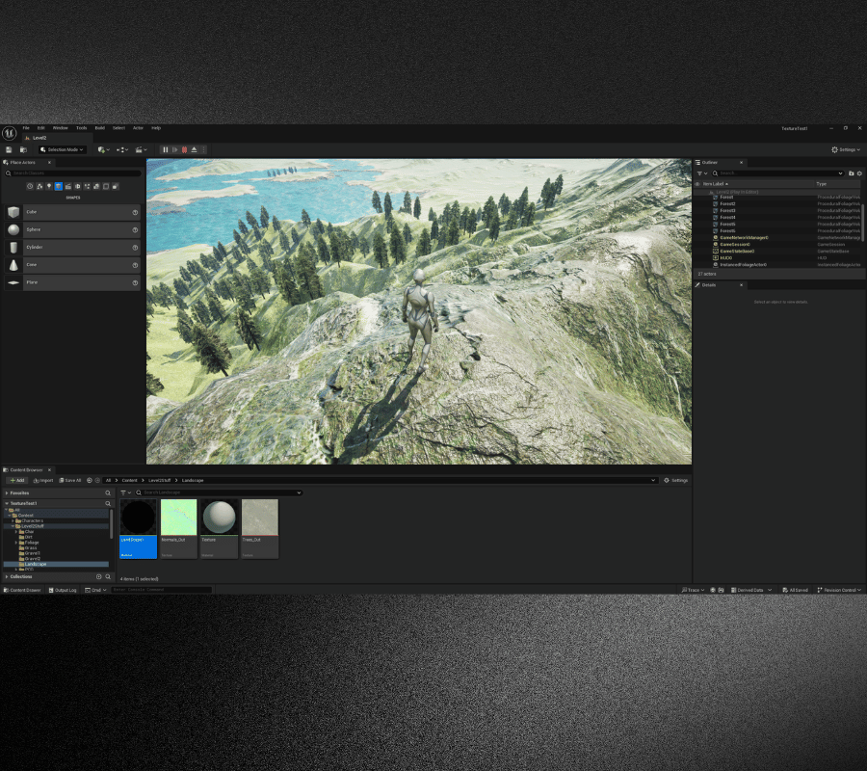Click the Outliner new folder icon

(851, 173)
